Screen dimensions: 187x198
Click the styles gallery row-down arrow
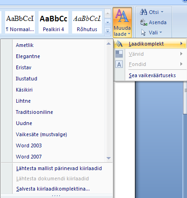(x=107, y=22)
